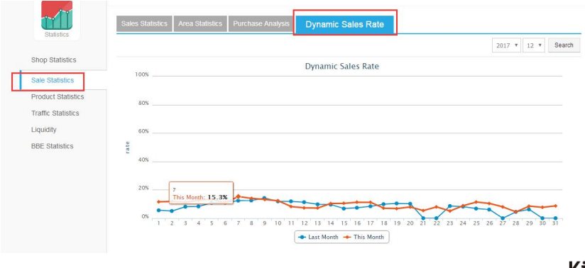Click the Statistics chart icon
Image resolution: width=585 pixels, height=268 pixels.
pos(57,15)
